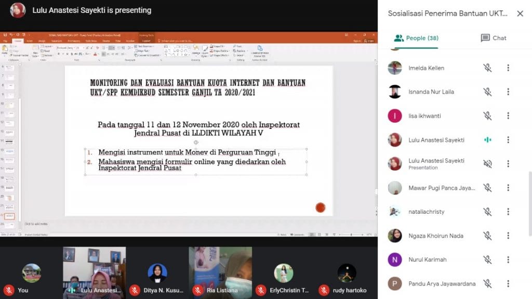This screenshot has width=532, height=299.
Task: Click the bullet 'Mengisi instrument untuk Monev'
Action: [x=187, y=152]
